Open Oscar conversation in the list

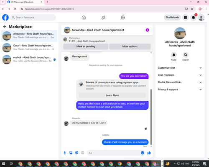[x=29, y=48]
